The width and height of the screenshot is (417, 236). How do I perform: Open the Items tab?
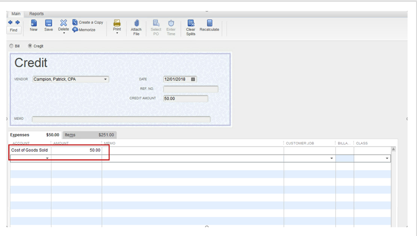click(89, 135)
